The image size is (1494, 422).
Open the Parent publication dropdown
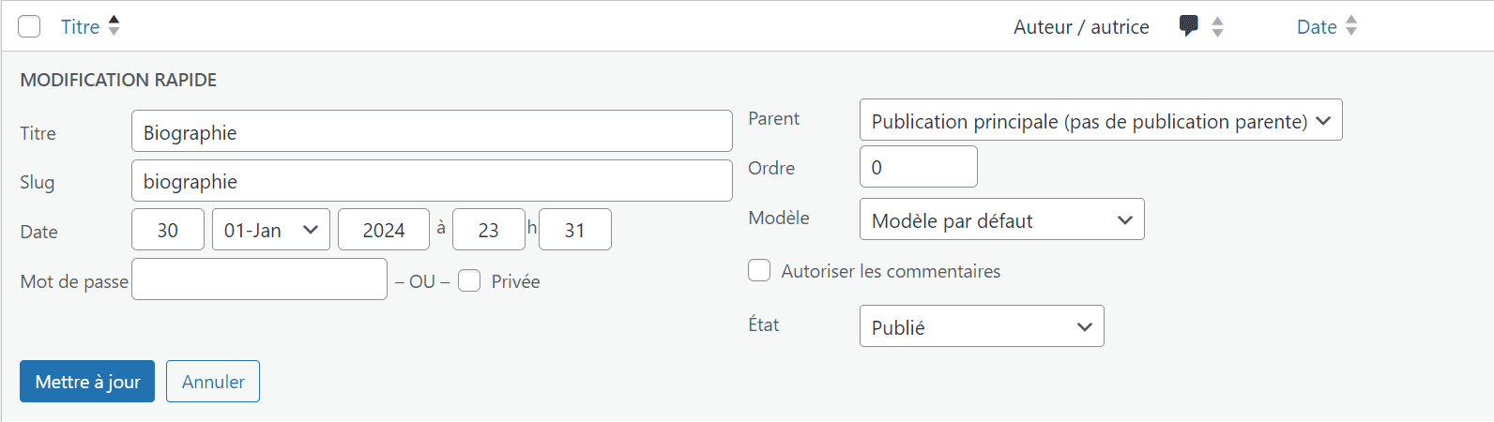[x=1101, y=120]
